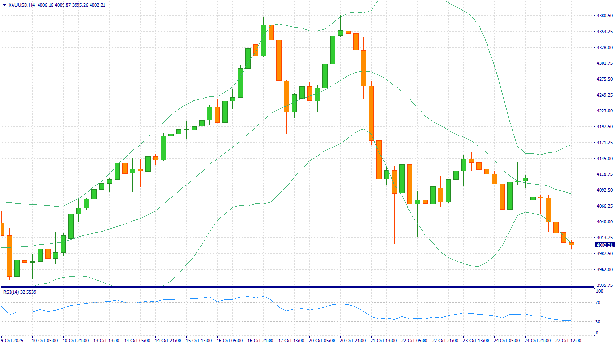Click the RSI scale value 100
The width and height of the screenshot is (616, 346).
(600, 291)
